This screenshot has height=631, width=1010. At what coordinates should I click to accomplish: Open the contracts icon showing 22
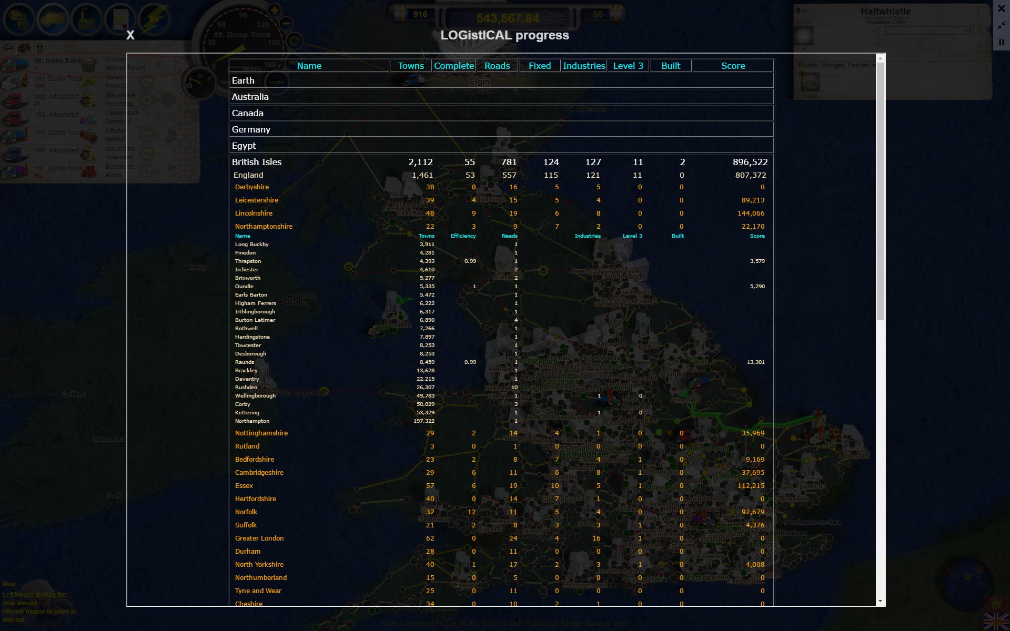(120, 19)
